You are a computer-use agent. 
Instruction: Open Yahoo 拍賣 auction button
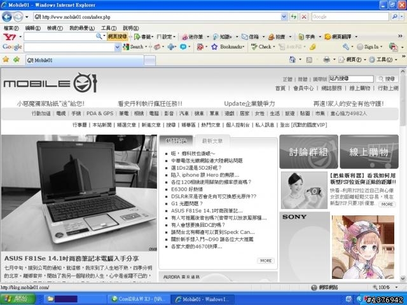(x=277, y=37)
